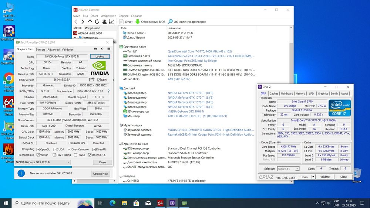Open AIDA64 graph chart icon
The height and width of the screenshot is (208, 370).
111,22
